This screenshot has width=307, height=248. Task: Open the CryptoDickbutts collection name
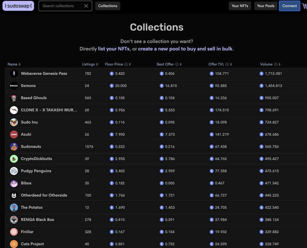point(37,159)
